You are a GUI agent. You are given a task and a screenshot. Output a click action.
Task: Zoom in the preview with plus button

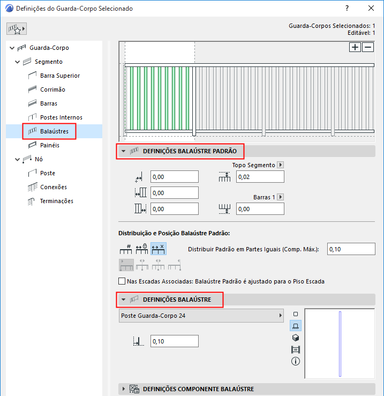(x=355, y=47)
